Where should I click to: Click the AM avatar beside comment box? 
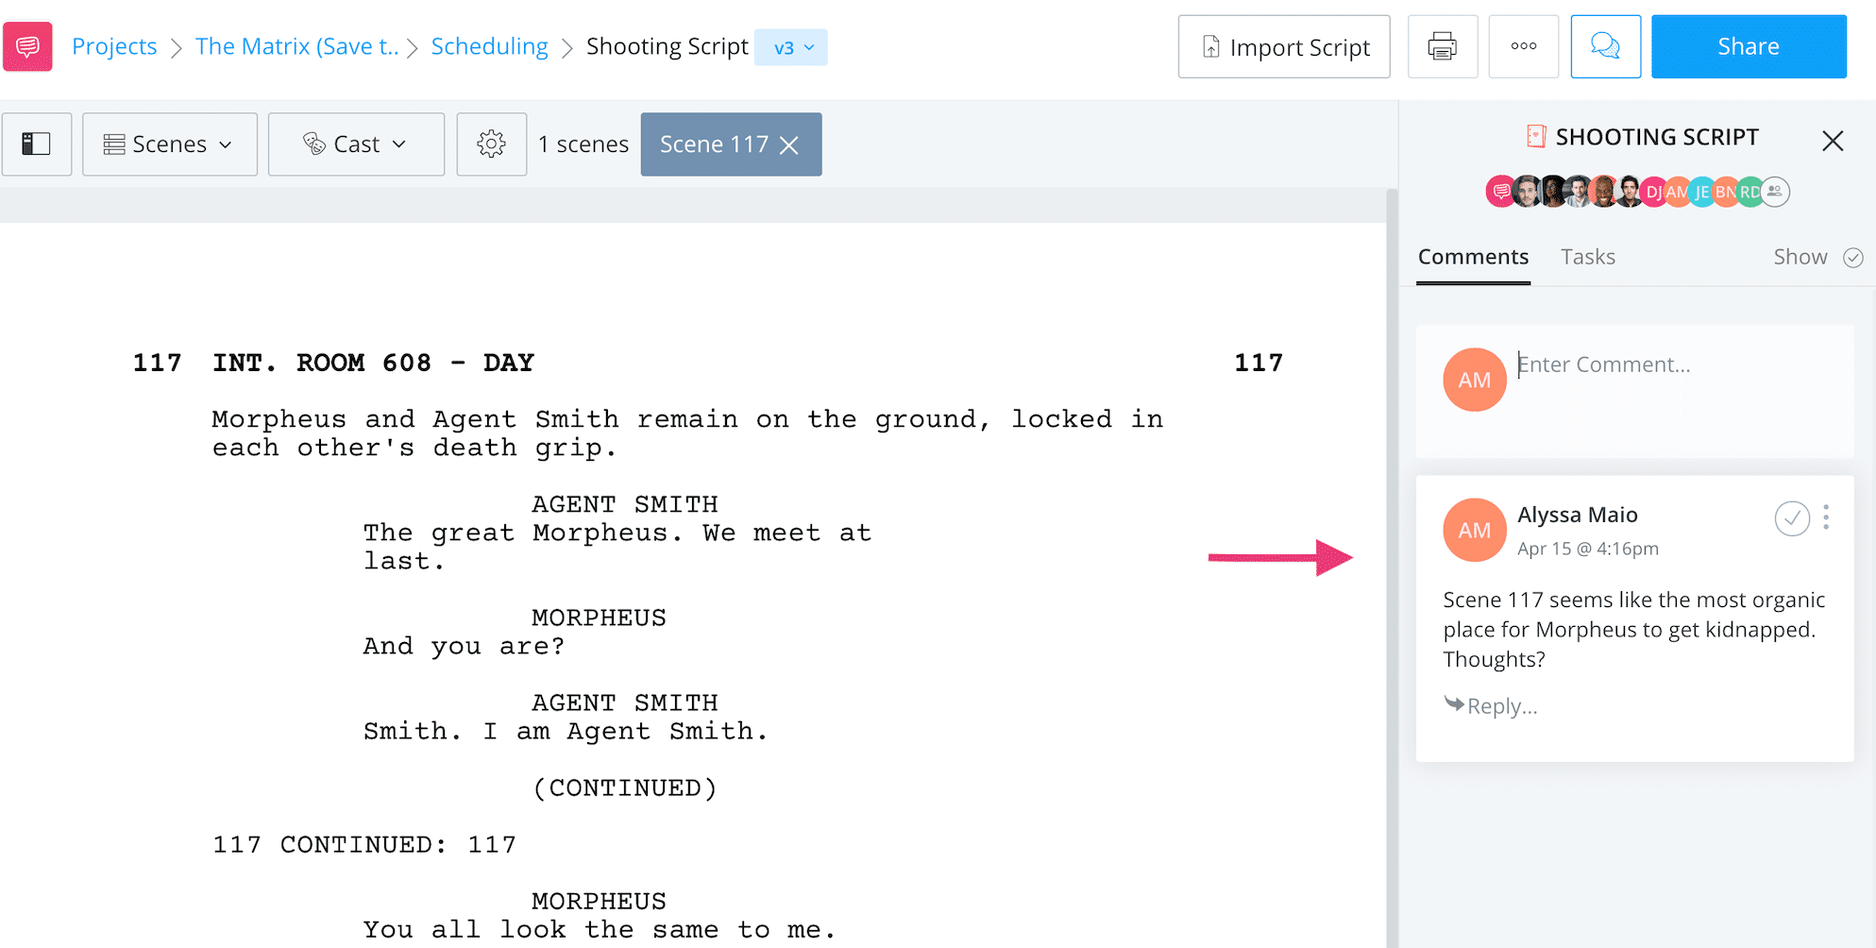(1475, 380)
